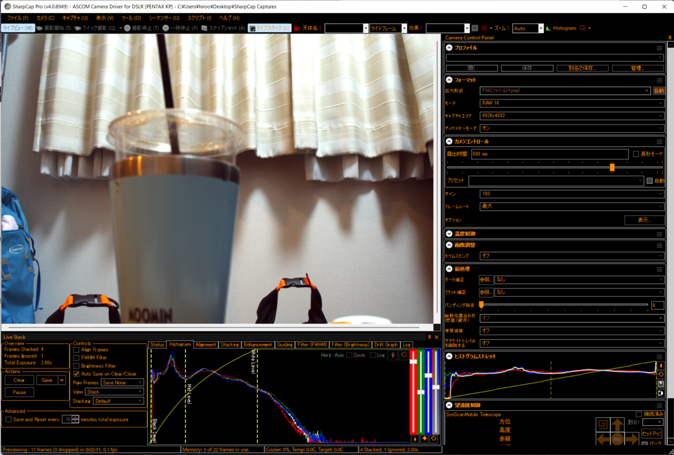
Task: Uncheck Auto Save on Clear/Close
Action: click(78, 375)
